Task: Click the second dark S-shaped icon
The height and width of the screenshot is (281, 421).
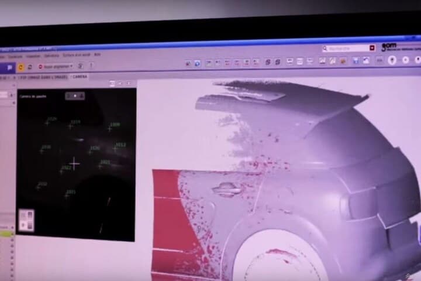Action: click(277, 62)
